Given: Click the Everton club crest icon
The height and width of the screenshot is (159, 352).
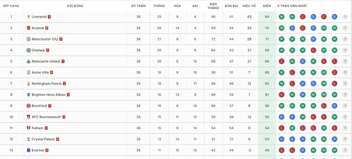Looking at the screenshot, I should click(x=29, y=150).
